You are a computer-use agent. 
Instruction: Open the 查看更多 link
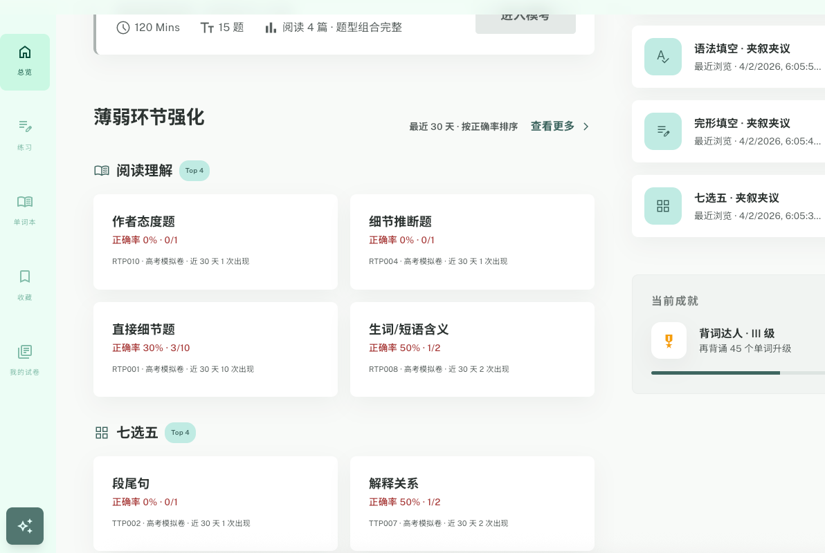(552, 126)
